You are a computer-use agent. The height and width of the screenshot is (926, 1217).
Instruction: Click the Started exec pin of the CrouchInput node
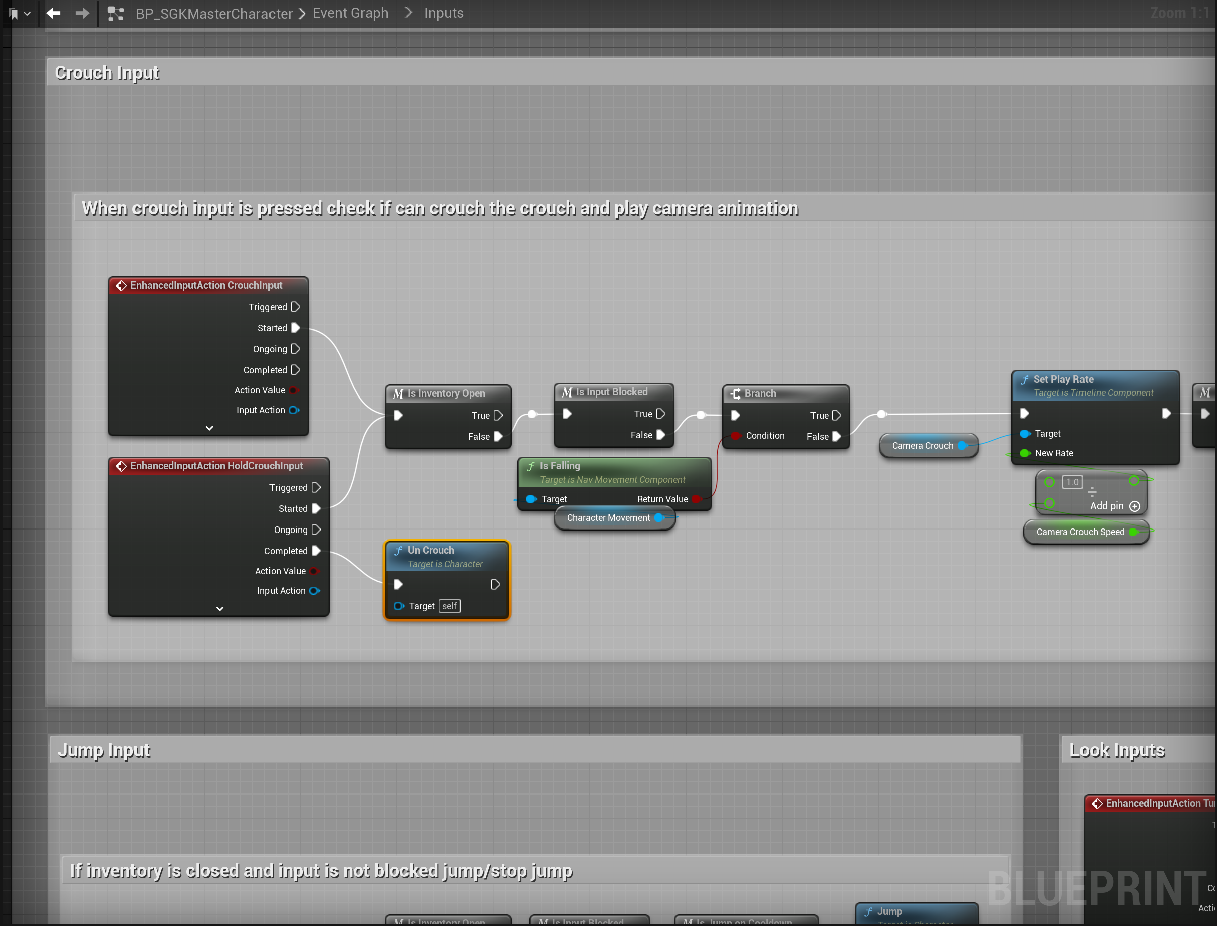pyautogui.click(x=296, y=328)
